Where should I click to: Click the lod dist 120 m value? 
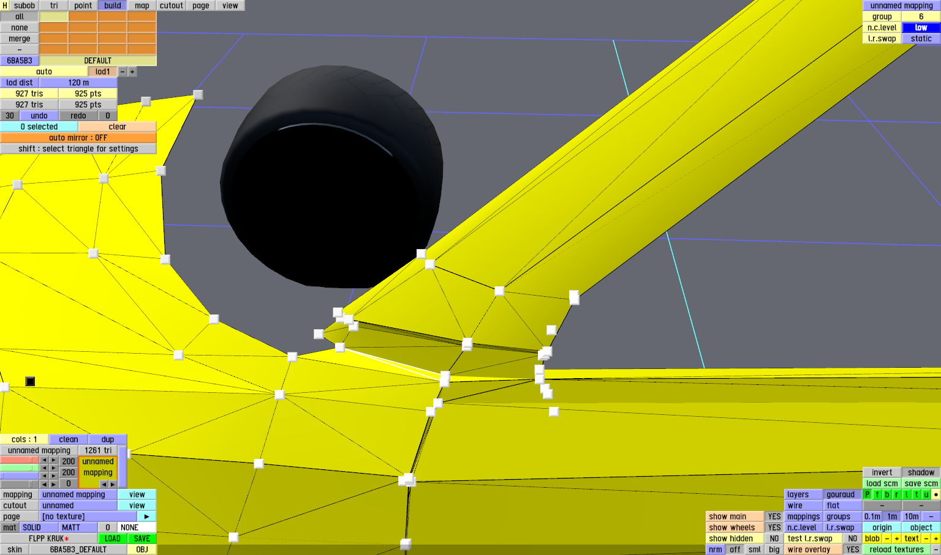(78, 83)
